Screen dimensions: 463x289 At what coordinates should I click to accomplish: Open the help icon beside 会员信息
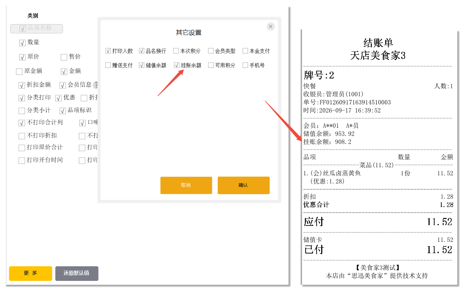[x=95, y=85]
